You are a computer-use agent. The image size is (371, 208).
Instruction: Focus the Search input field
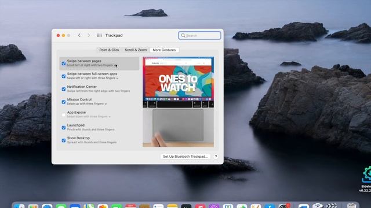click(199, 35)
